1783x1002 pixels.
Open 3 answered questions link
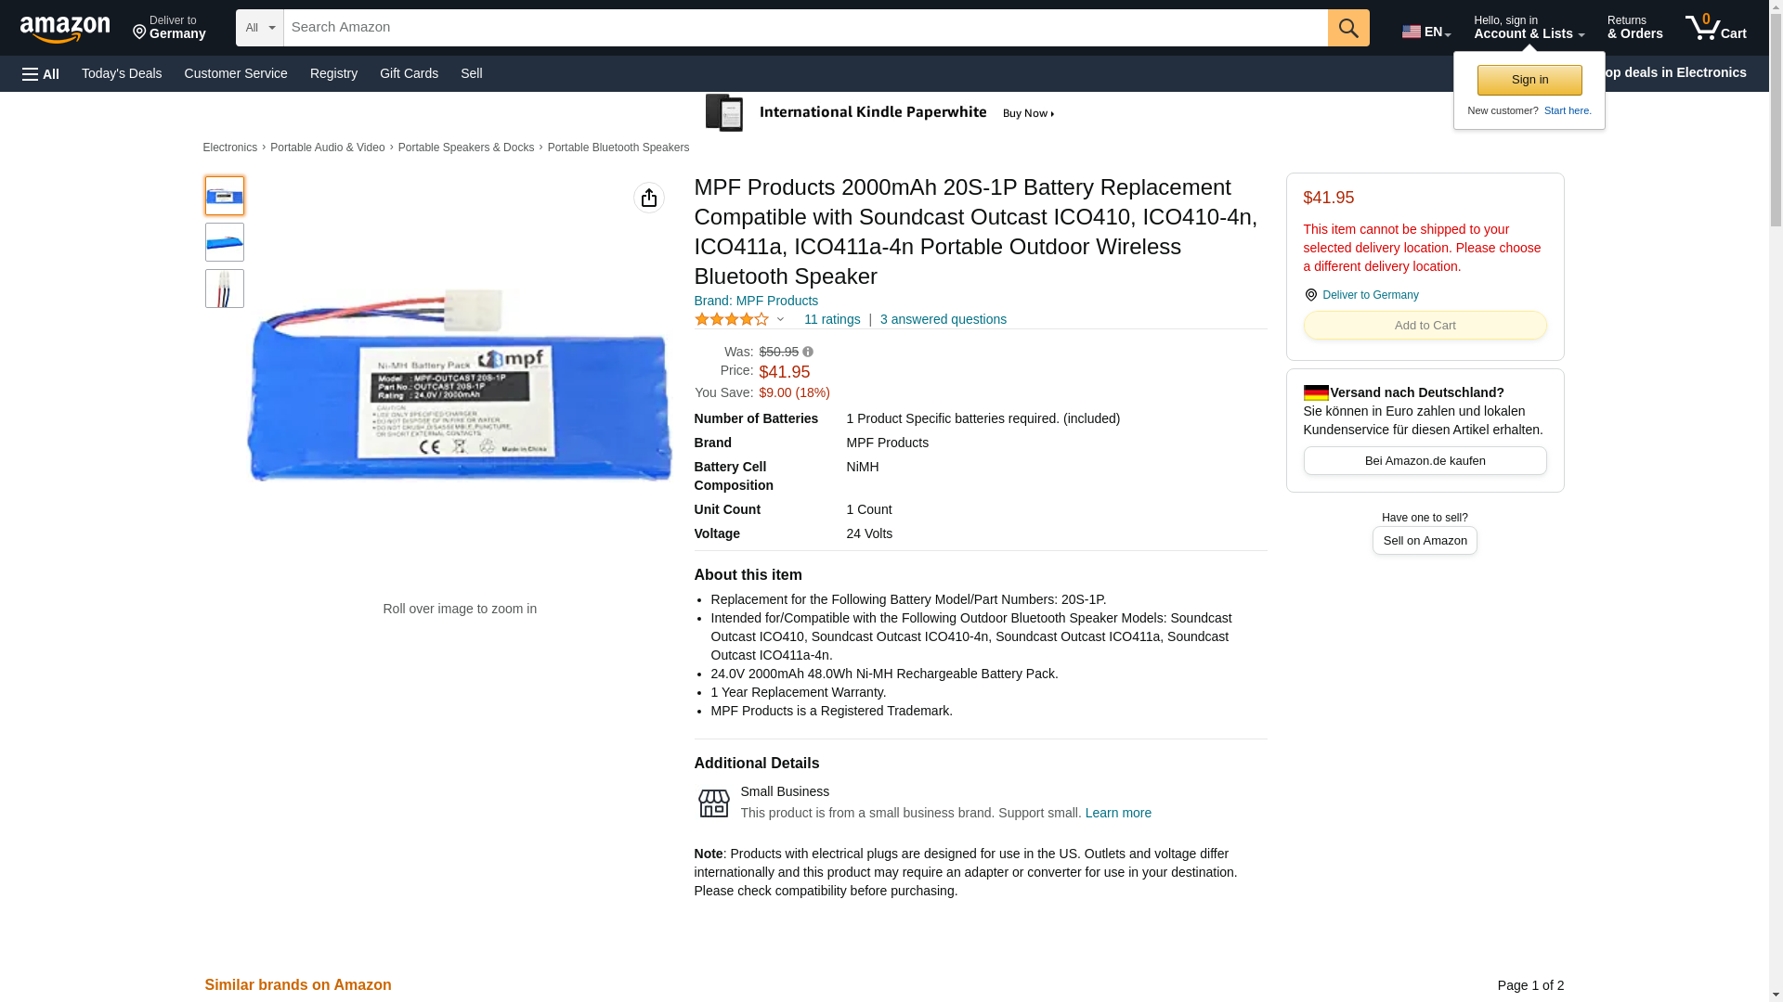(944, 319)
